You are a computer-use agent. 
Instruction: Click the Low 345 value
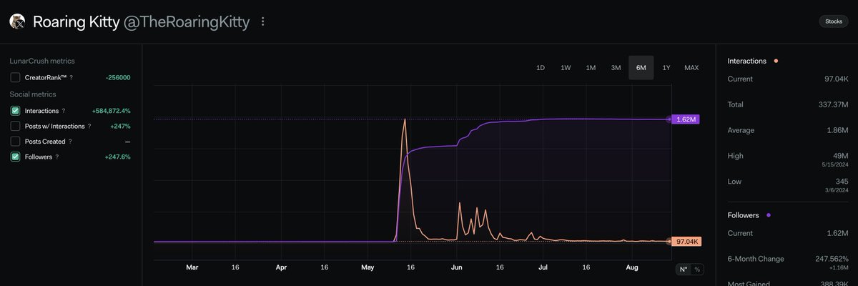point(842,182)
